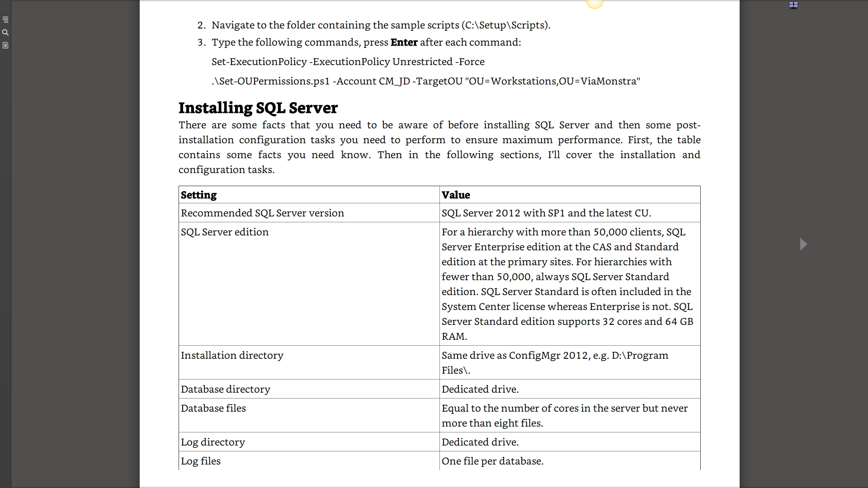Viewport: 868px width, 488px height.
Task: Click 'One file per database.' value cell
Action: [492, 461]
